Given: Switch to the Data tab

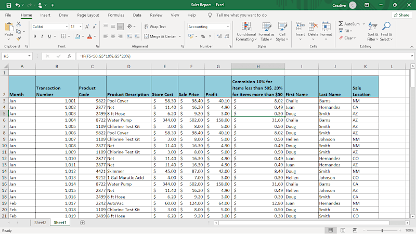Looking at the screenshot, I should [137, 15].
